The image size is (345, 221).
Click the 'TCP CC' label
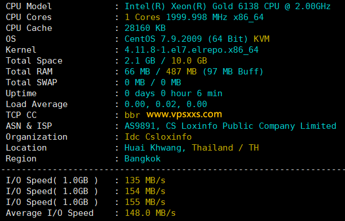[21, 115]
